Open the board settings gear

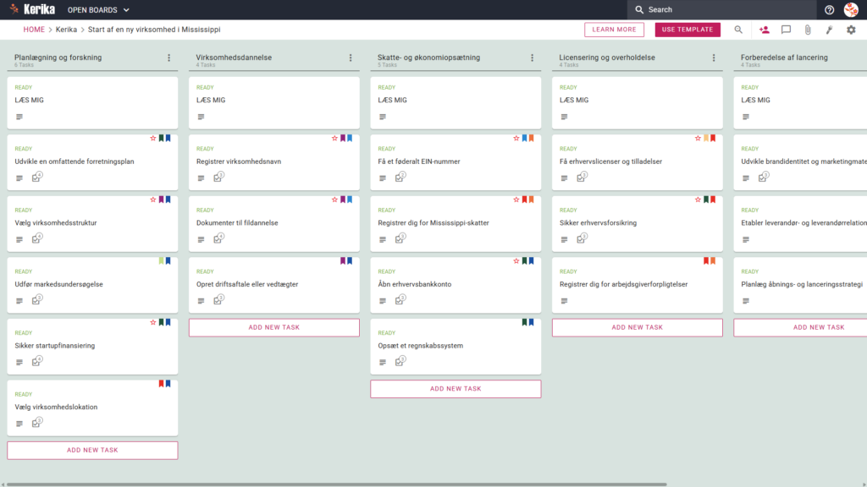pyautogui.click(x=851, y=30)
